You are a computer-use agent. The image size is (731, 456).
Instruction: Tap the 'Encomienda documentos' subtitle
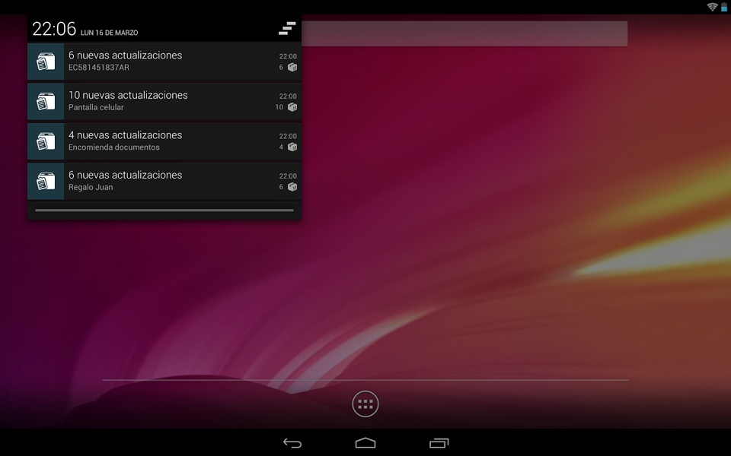[113, 147]
